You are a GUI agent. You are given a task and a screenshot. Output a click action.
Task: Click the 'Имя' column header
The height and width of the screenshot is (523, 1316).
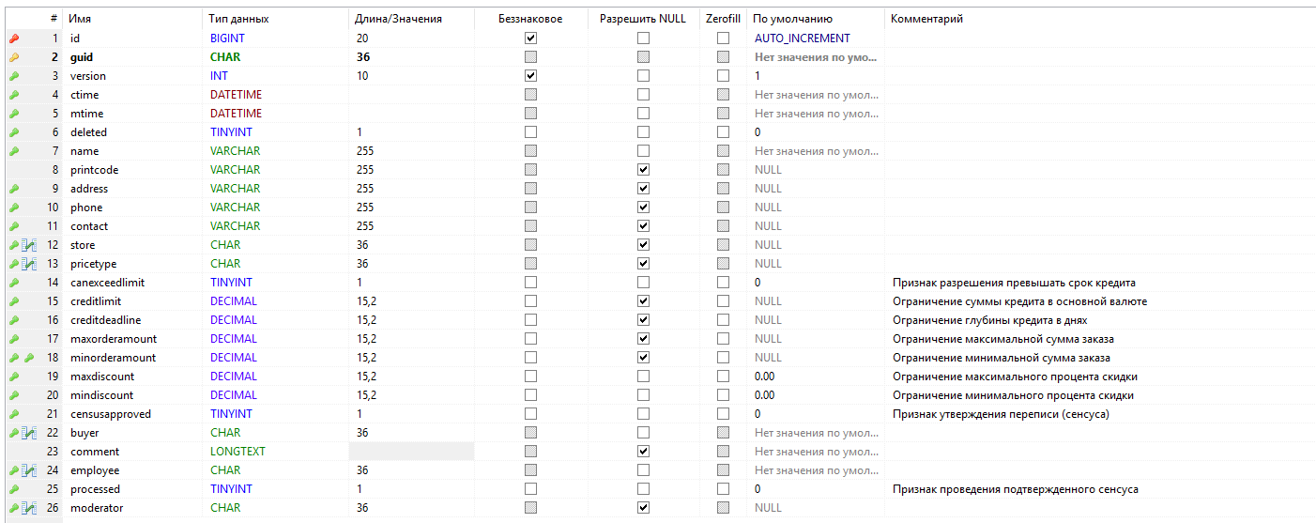point(81,19)
